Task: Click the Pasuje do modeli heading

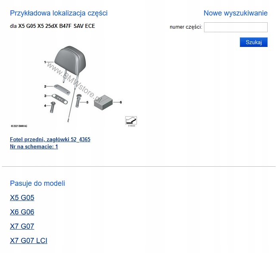Action: click(x=37, y=183)
